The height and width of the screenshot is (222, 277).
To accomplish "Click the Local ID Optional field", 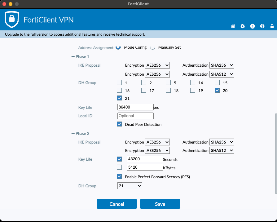I will click(135, 116).
